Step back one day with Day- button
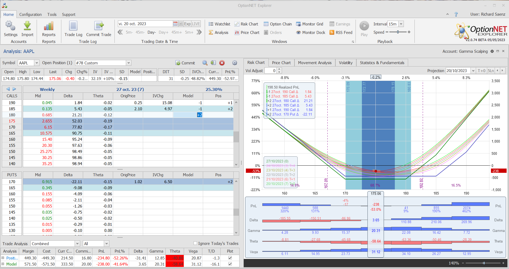509x269 pixels. (152, 32)
